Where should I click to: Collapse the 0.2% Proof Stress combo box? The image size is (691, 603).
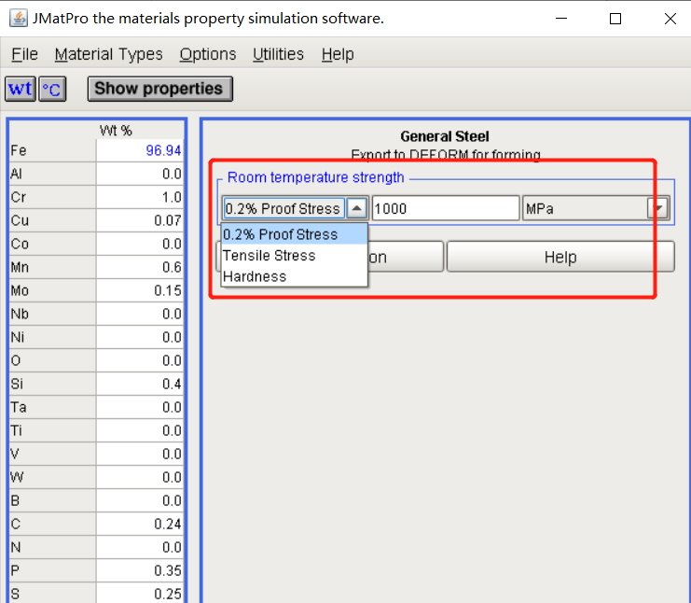click(357, 208)
